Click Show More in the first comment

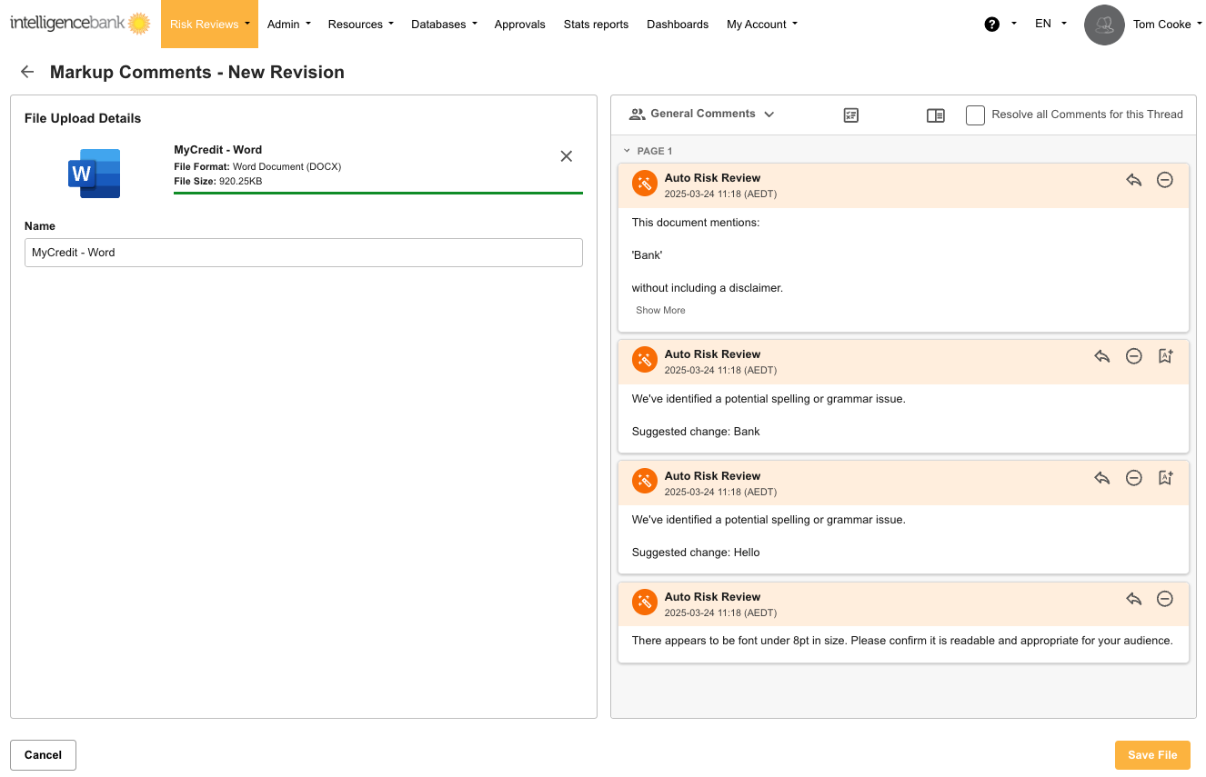tap(660, 311)
